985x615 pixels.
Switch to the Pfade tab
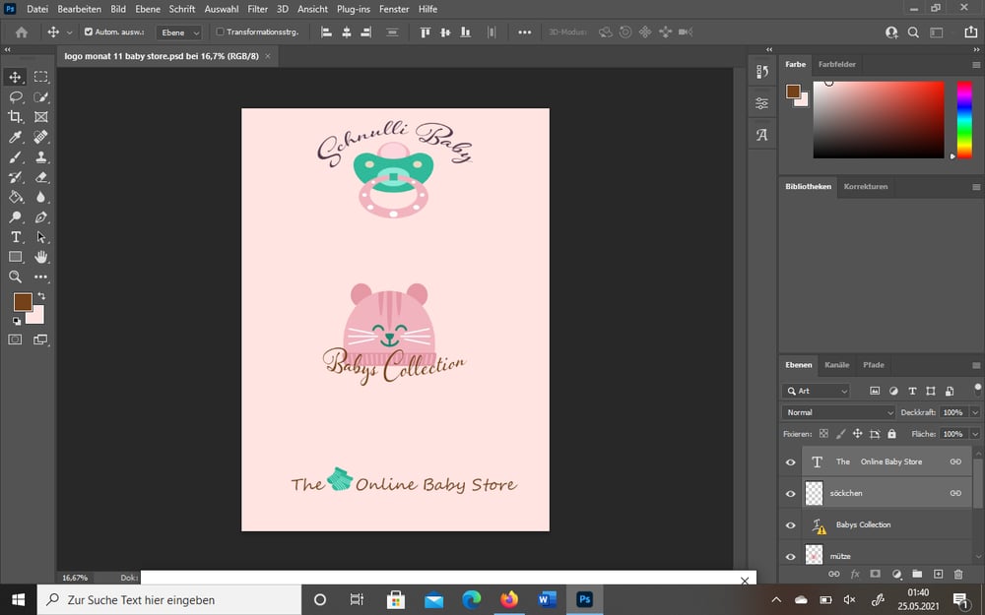point(873,365)
